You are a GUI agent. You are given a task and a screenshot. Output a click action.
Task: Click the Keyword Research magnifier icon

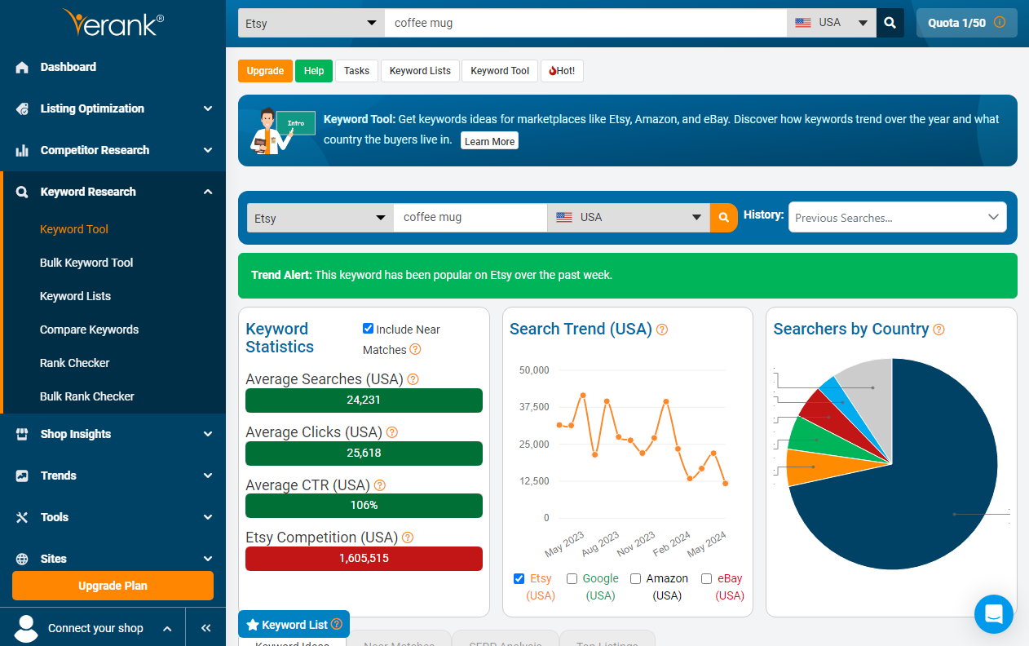[22, 192]
